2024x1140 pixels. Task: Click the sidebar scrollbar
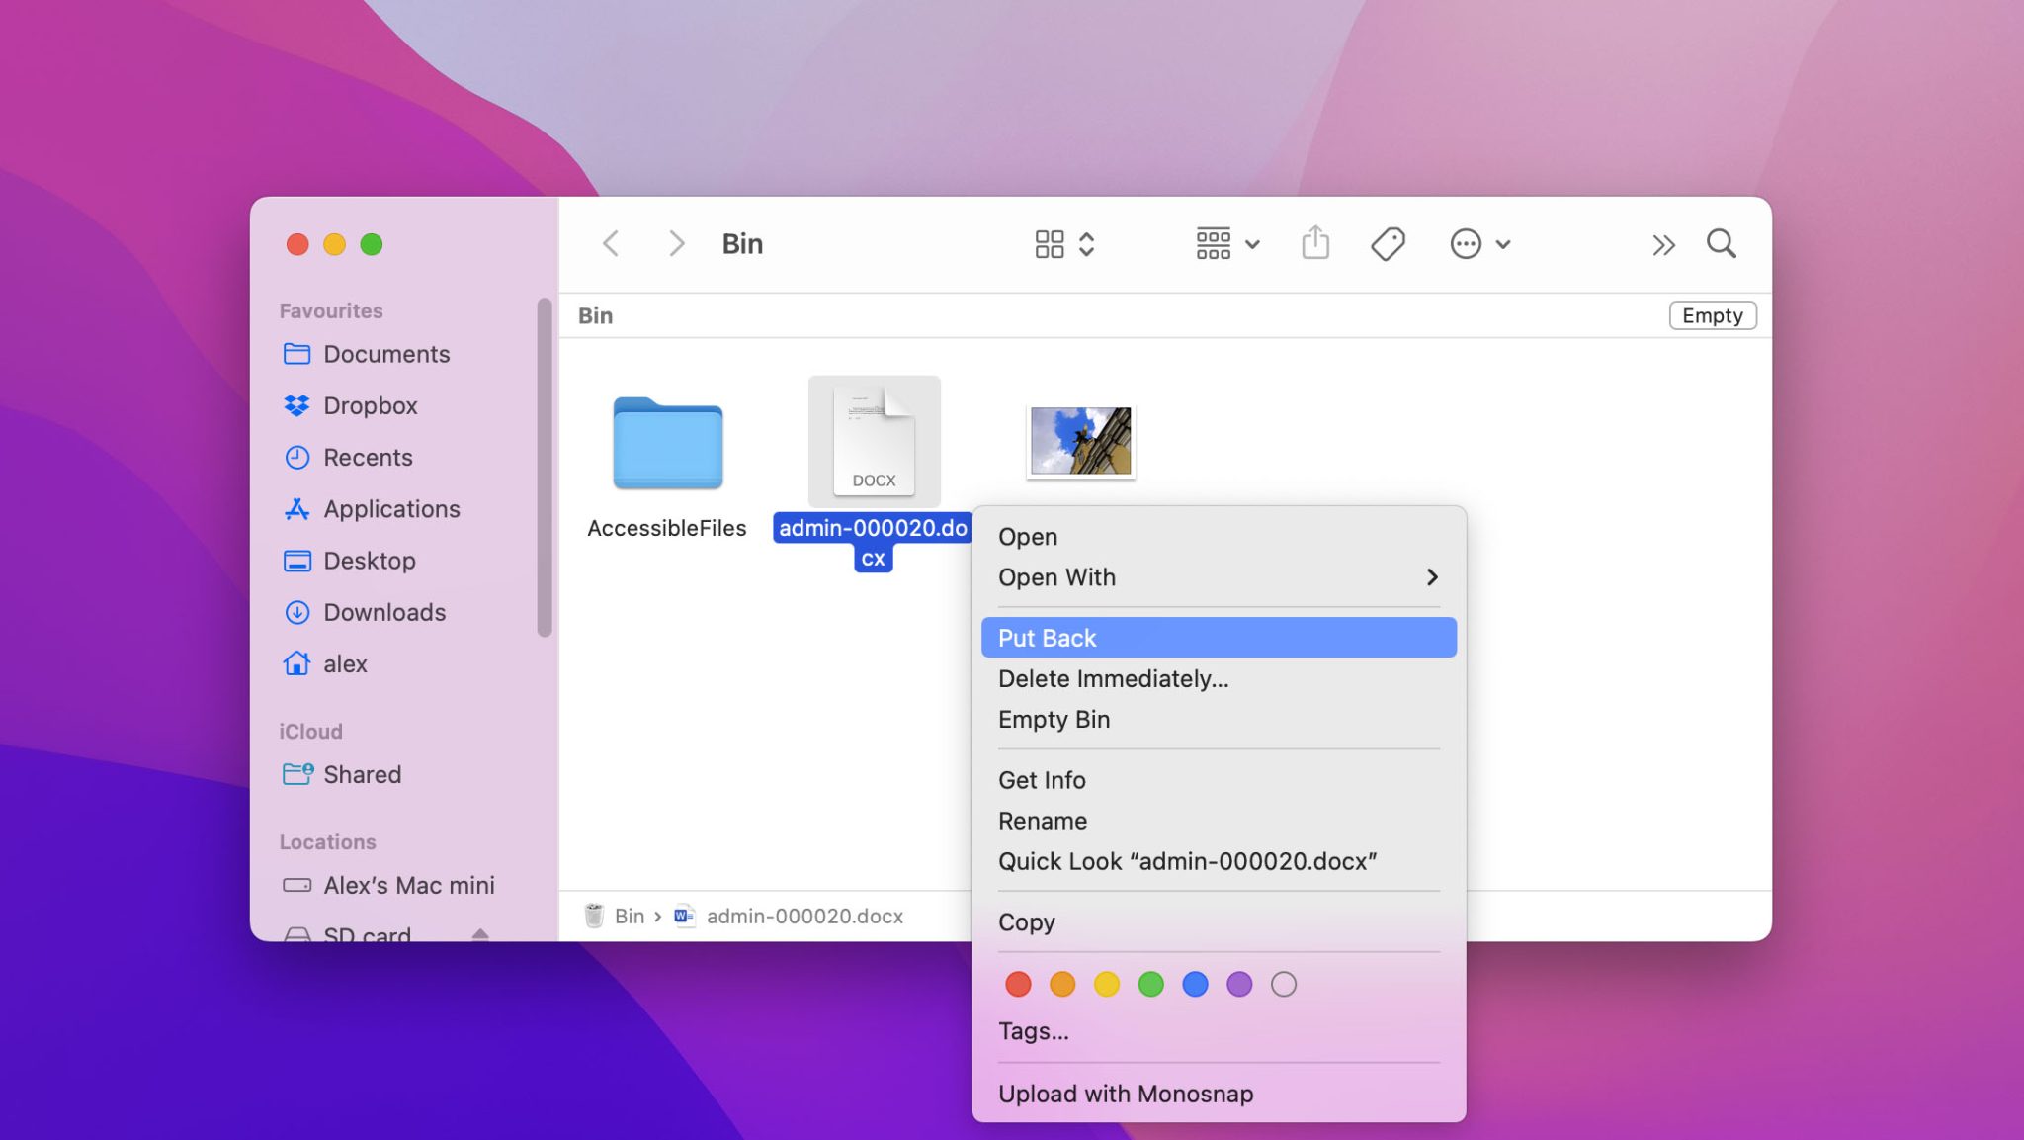pyautogui.click(x=545, y=468)
